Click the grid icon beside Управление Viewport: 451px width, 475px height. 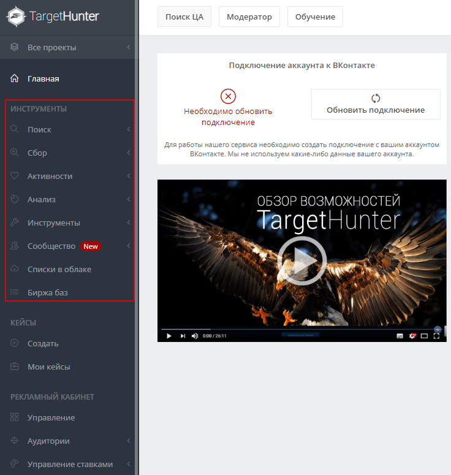click(14, 417)
